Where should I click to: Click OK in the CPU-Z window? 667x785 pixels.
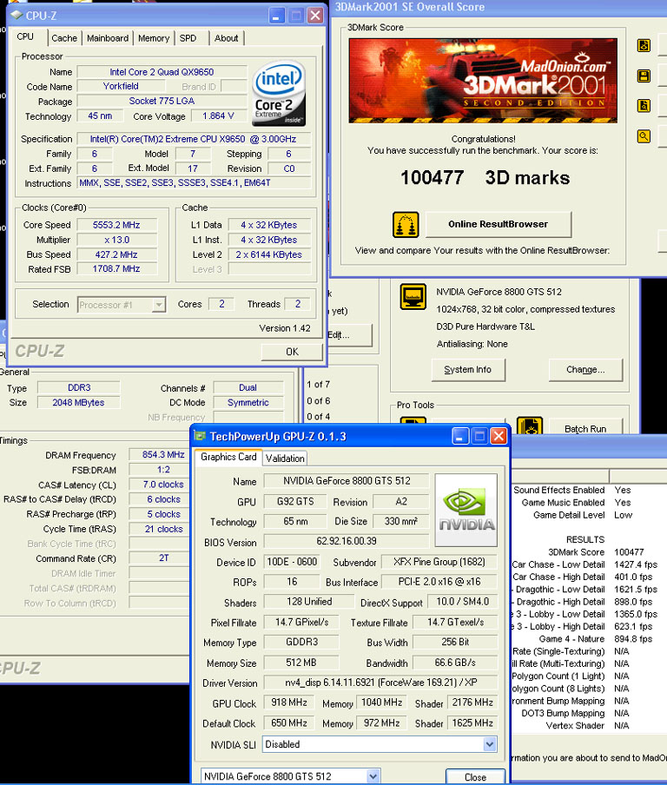click(292, 352)
